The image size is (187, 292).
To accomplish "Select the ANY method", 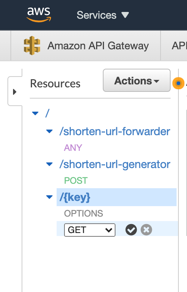I will click(x=73, y=147).
